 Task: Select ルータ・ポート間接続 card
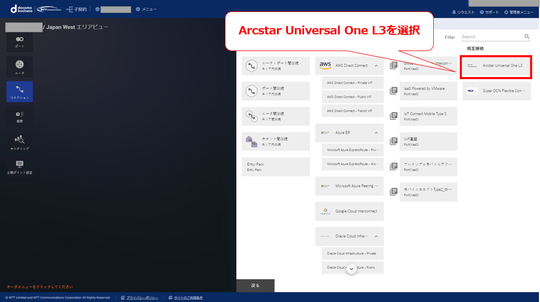[275, 66]
